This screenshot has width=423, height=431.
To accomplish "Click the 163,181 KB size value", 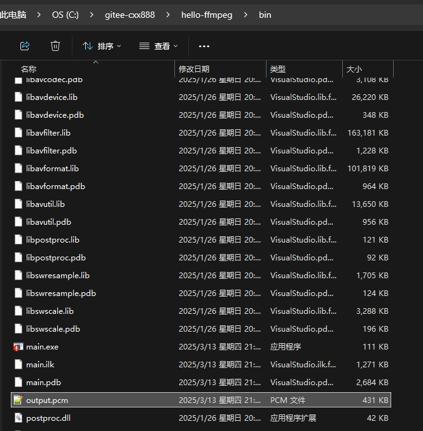I will click(368, 133).
